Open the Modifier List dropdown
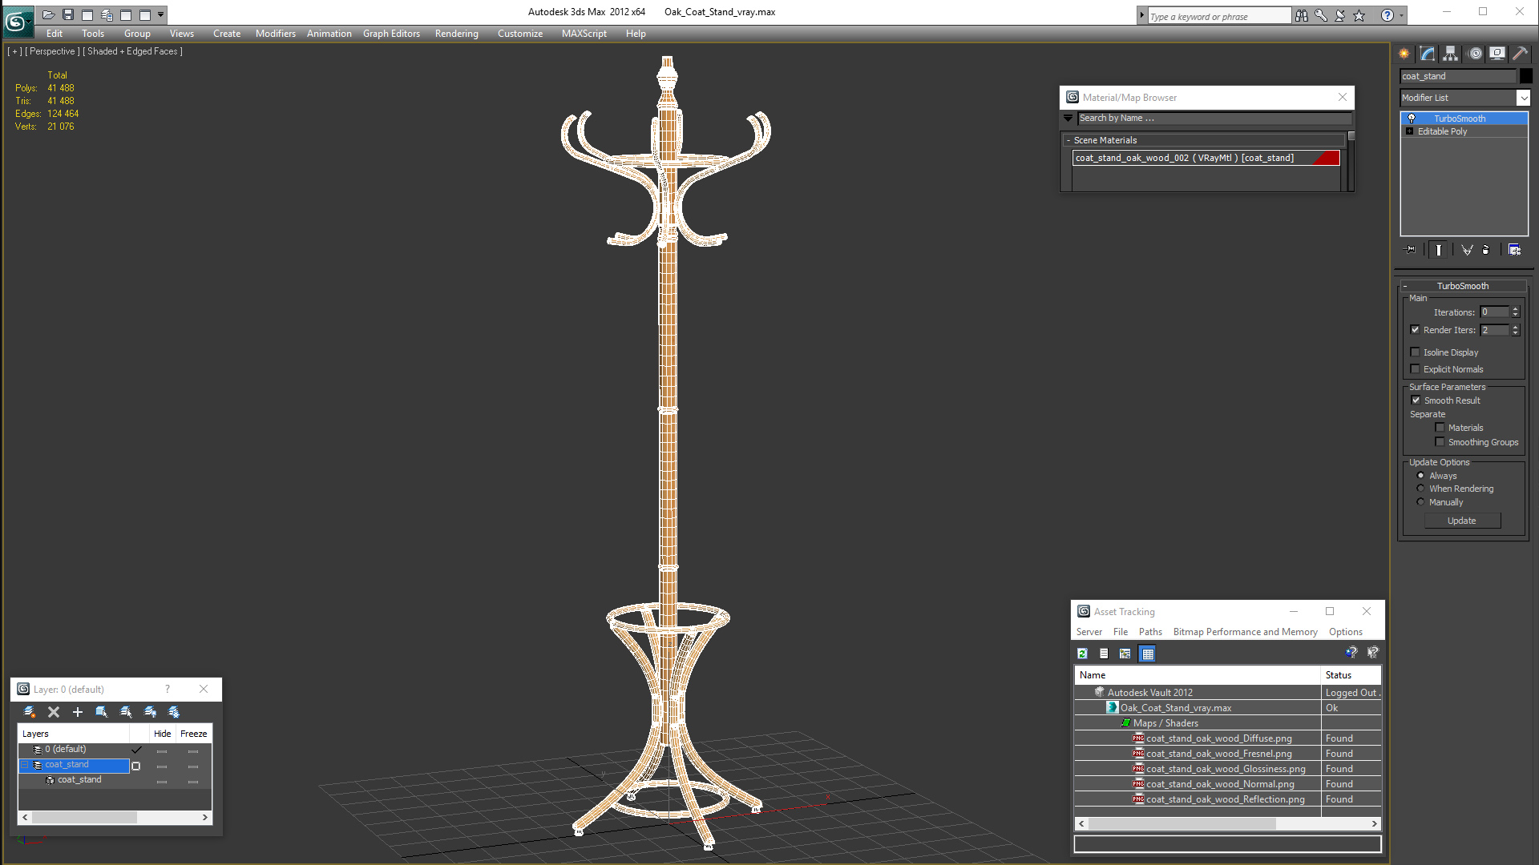1539x865 pixels. click(x=1523, y=98)
